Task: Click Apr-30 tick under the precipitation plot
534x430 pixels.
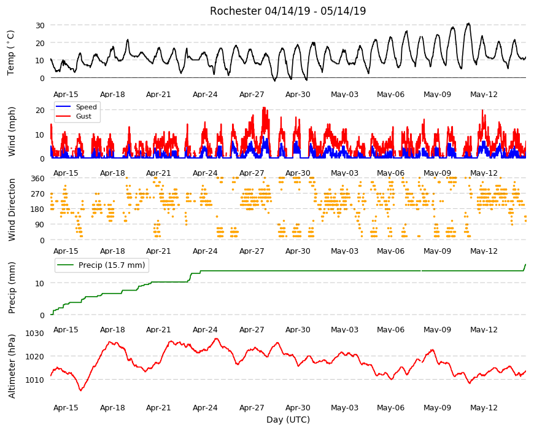Action: (298, 329)
